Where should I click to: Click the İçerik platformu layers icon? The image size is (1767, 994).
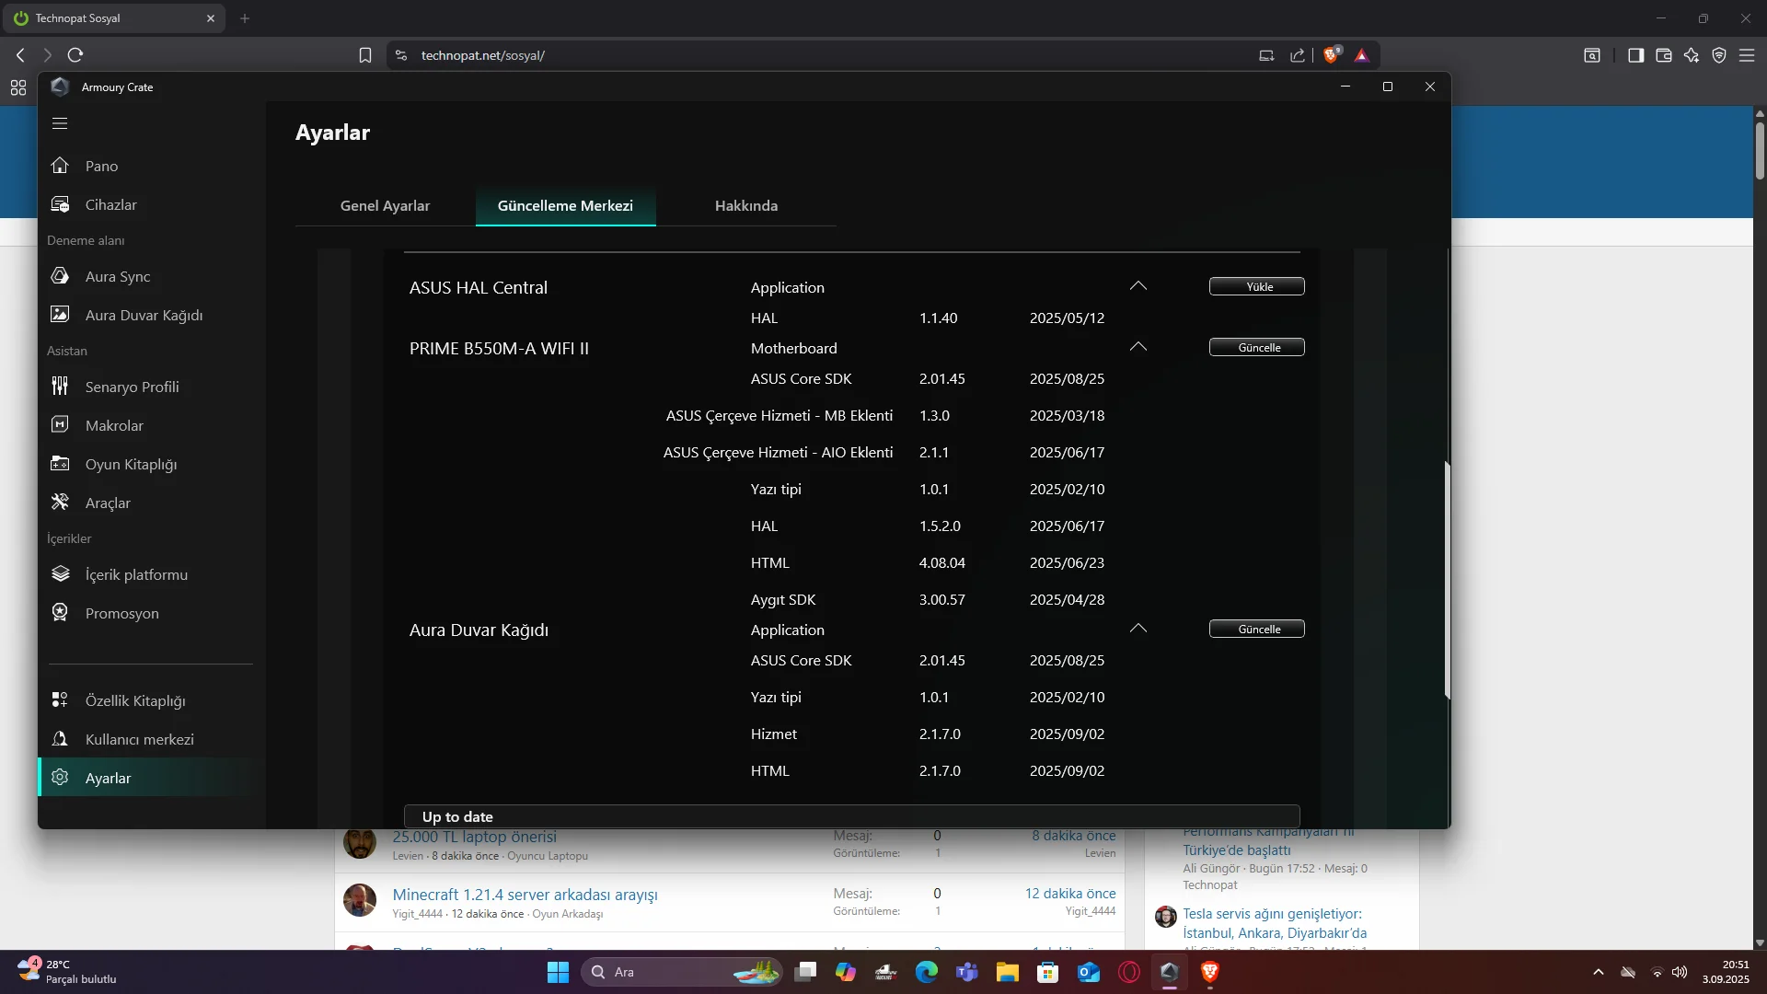(60, 574)
